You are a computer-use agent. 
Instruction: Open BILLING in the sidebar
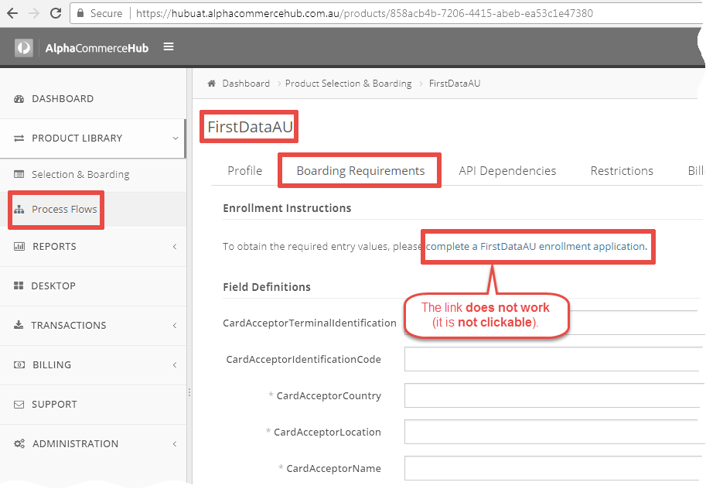(52, 364)
